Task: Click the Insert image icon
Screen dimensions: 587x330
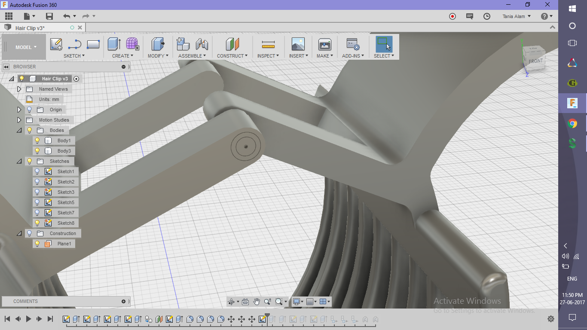Action: [298, 44]
